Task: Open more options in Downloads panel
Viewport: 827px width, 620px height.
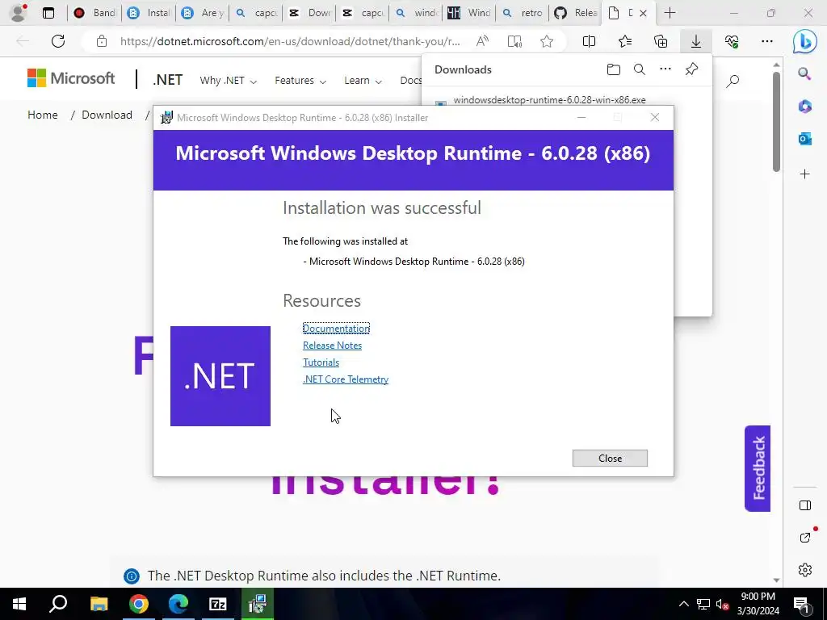Action: [x=665, y=69]
